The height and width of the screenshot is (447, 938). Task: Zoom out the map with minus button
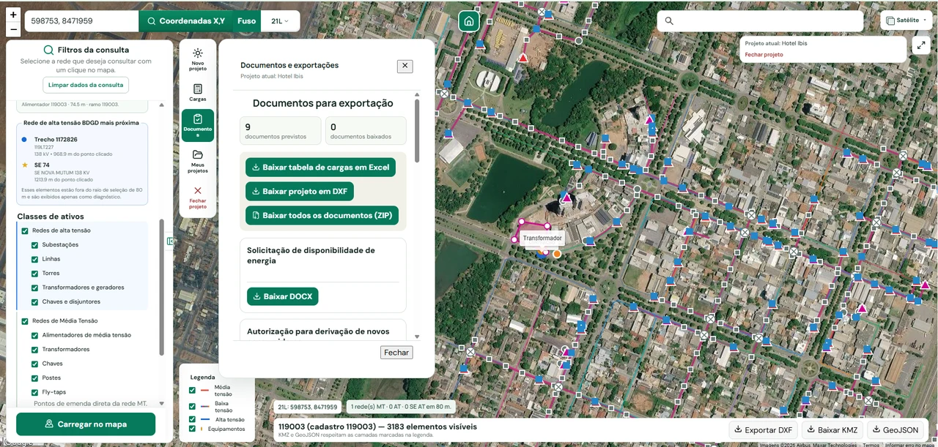coord(13,30)
